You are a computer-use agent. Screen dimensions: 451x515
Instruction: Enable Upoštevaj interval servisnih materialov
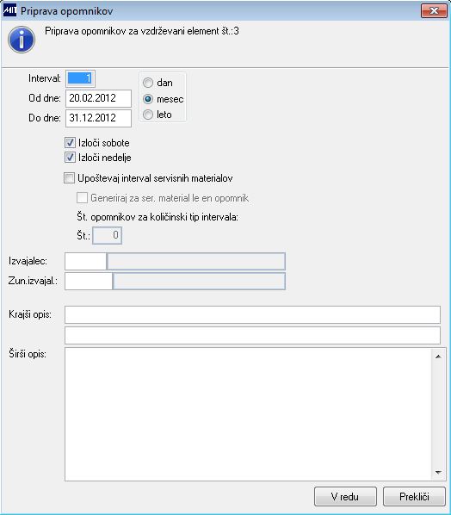(69, 178)
